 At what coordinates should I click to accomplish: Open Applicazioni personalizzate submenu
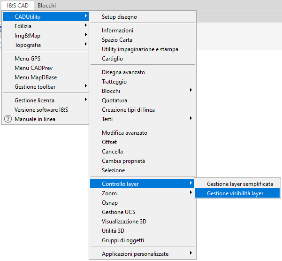coord(142,254)
